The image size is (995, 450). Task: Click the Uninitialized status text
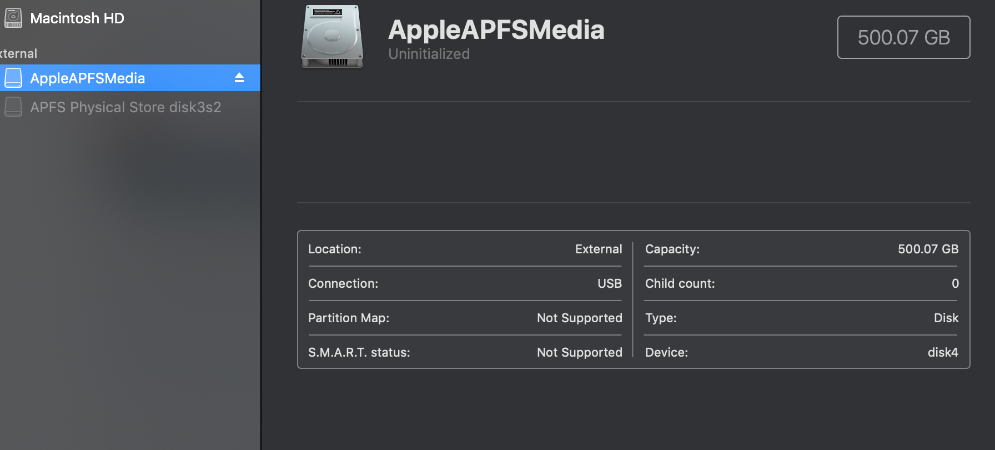tap(429, 54)
